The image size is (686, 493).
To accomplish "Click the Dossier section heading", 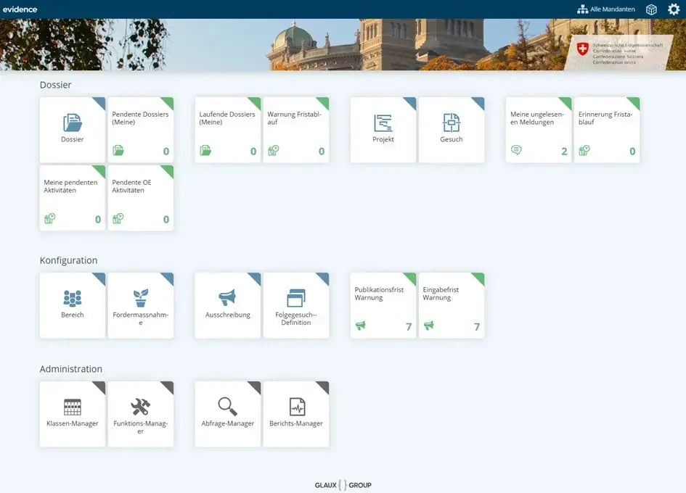I will (56, 85).
